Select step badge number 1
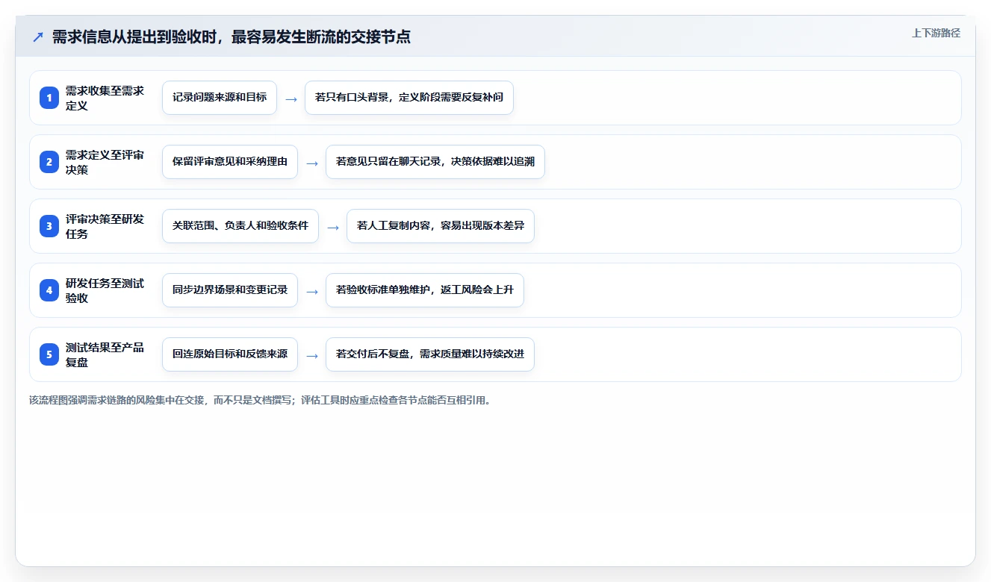991x582 pixels. tap(49, 98)
